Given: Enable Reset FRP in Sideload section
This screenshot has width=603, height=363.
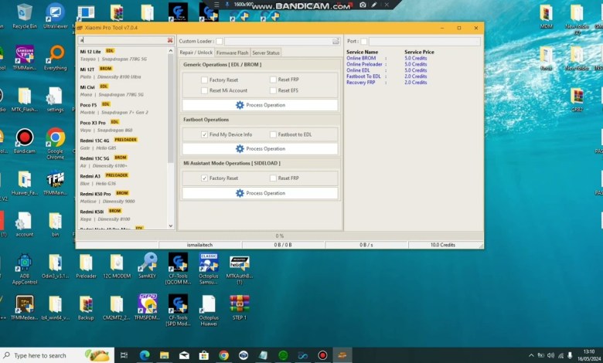Looking at the screenshot, I should pyautogui.click(x=273, y=178).
